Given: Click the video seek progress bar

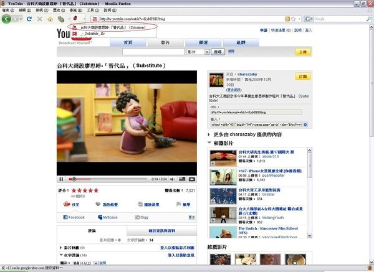Looking at the screenshot, I should click(x=108, y=179).
